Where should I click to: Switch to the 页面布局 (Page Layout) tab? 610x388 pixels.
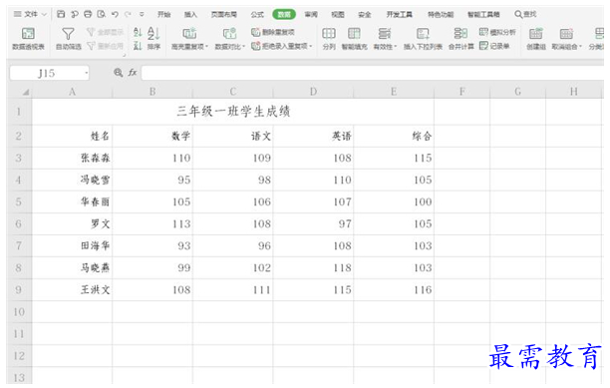[x=224, y=14]
